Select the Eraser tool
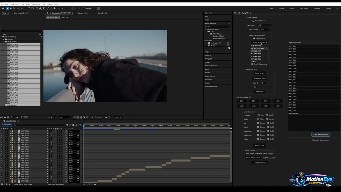This screenshot has height=192, width=341. (x=55, y=9)
